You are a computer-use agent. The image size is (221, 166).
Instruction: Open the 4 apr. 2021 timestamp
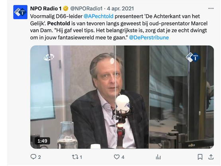pyautogui.click(x=120, y=9)
